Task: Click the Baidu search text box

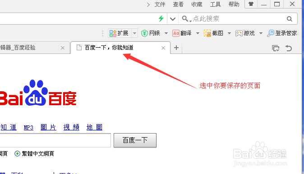Action: 55,140
